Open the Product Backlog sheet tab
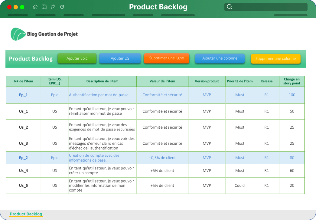This screenshot has width=316, height=220. coord(26,214)
